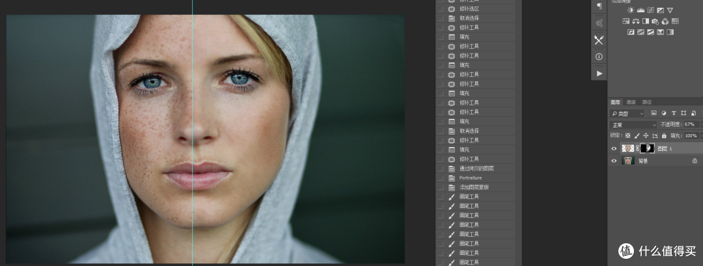Screen dimensions: 703x266
Task: Click the opacity 67% value field
Action: point(692,124)
